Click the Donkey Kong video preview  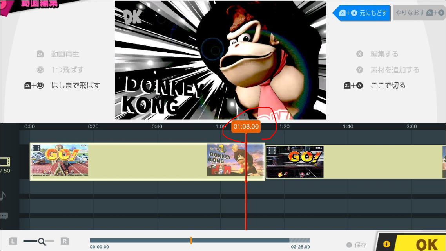[x=220, y=60]
